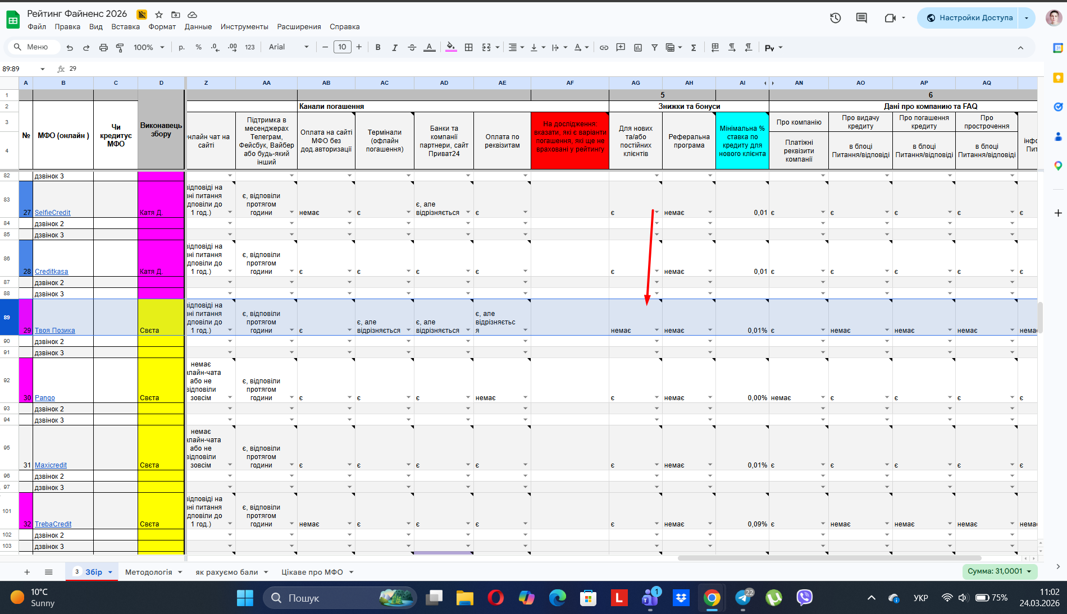Click the print icon in toolbar
Image resolution: width=1067 pixels, height=614 pixels.
103,48
